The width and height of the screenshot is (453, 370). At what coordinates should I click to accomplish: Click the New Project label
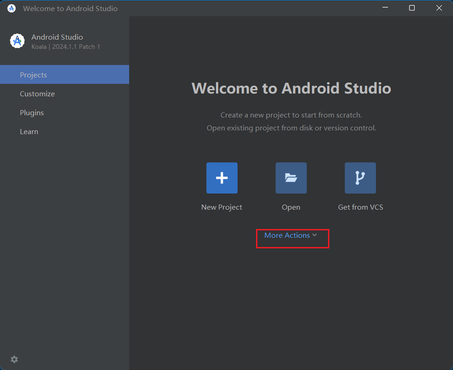221,207
